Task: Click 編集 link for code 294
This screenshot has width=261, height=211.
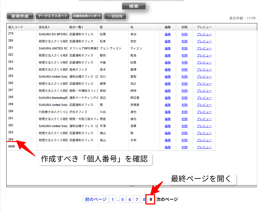Action: click(168, 140)
